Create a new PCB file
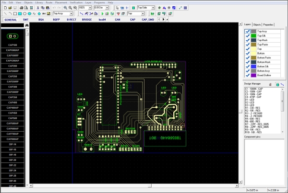The height and width of the screenshot is (193, 288). tap(5, 8)
